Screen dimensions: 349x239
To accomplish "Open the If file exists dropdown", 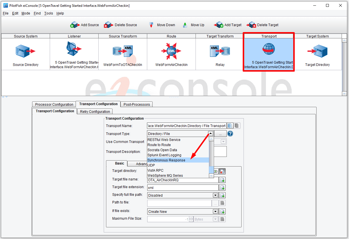I will coord(215,211).
